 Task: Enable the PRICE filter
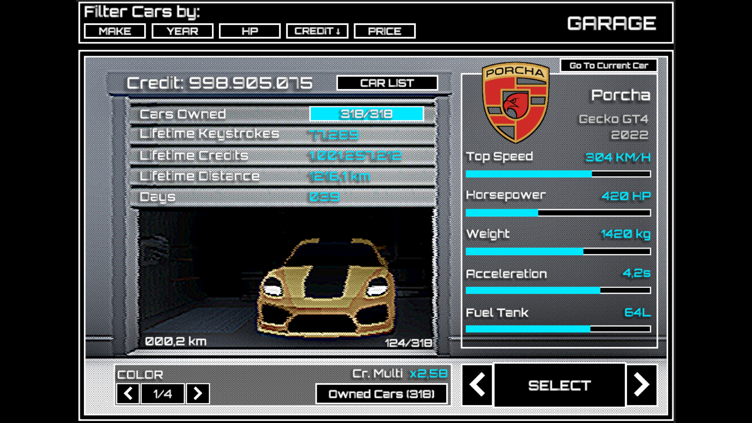[x=385, y=31]
